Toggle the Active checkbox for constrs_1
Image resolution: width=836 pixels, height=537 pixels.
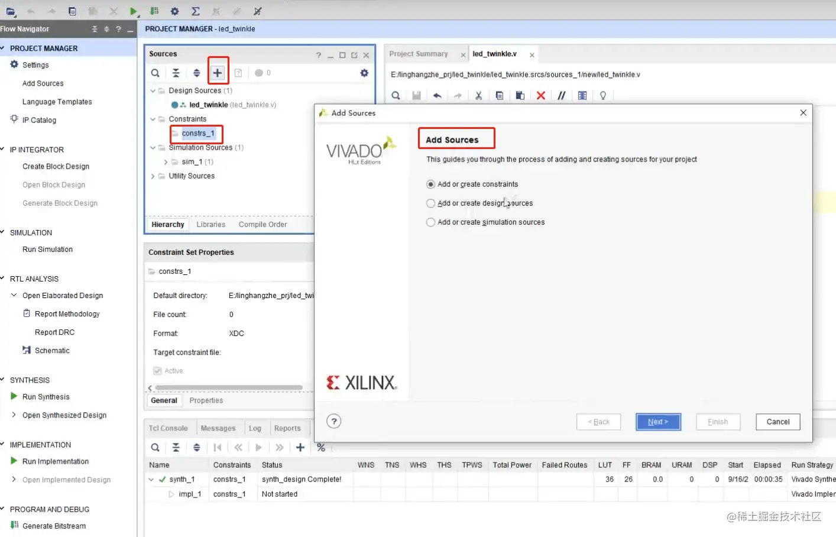point(157,371)
